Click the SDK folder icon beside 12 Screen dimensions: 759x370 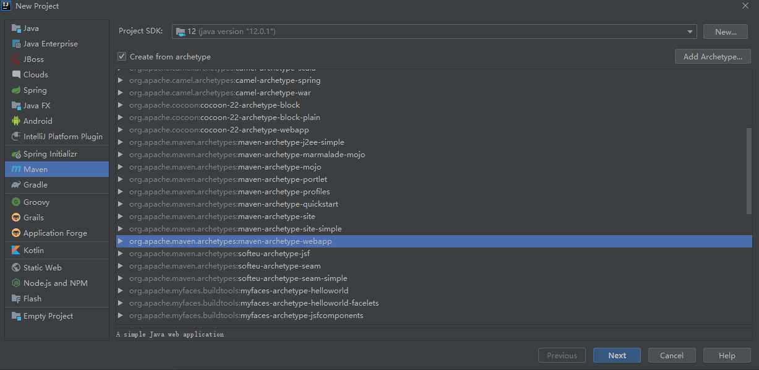pyautogui.click(x=180, y=32)
